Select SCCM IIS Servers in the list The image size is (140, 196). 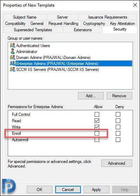[x=58, y=70]
